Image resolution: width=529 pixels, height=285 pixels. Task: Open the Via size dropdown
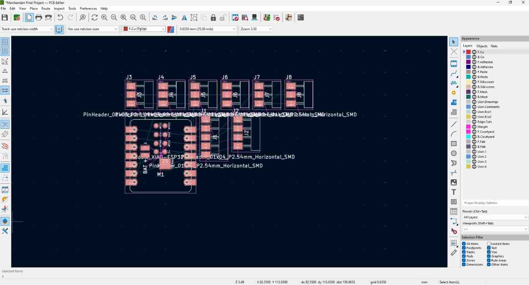(92, 29)
